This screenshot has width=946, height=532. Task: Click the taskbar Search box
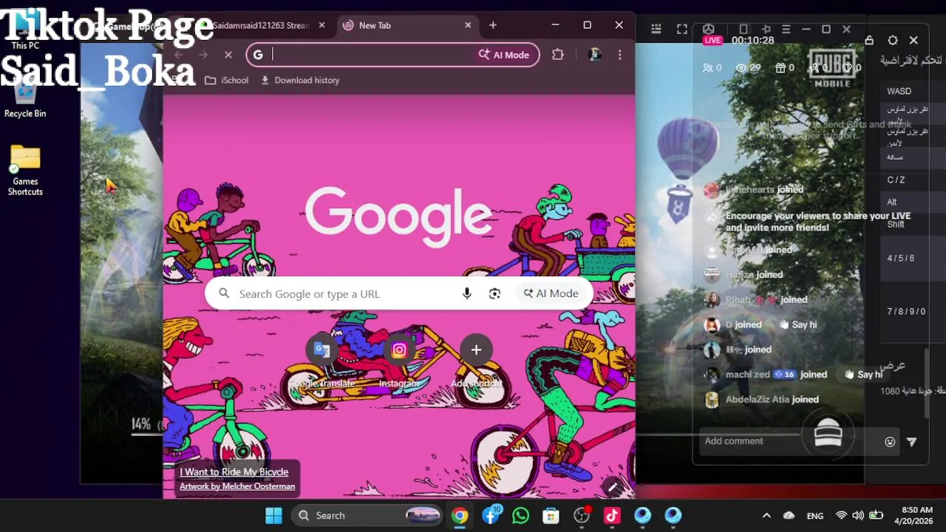pos(366,515)
